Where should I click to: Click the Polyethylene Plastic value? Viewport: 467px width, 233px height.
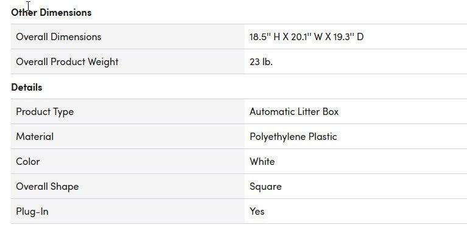[293, 137]
